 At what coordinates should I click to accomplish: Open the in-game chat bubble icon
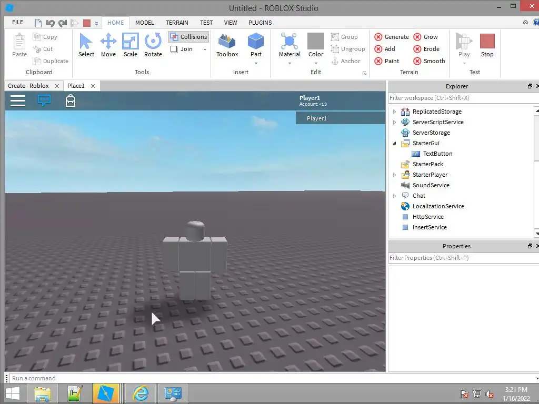click(x=44, y=100)
